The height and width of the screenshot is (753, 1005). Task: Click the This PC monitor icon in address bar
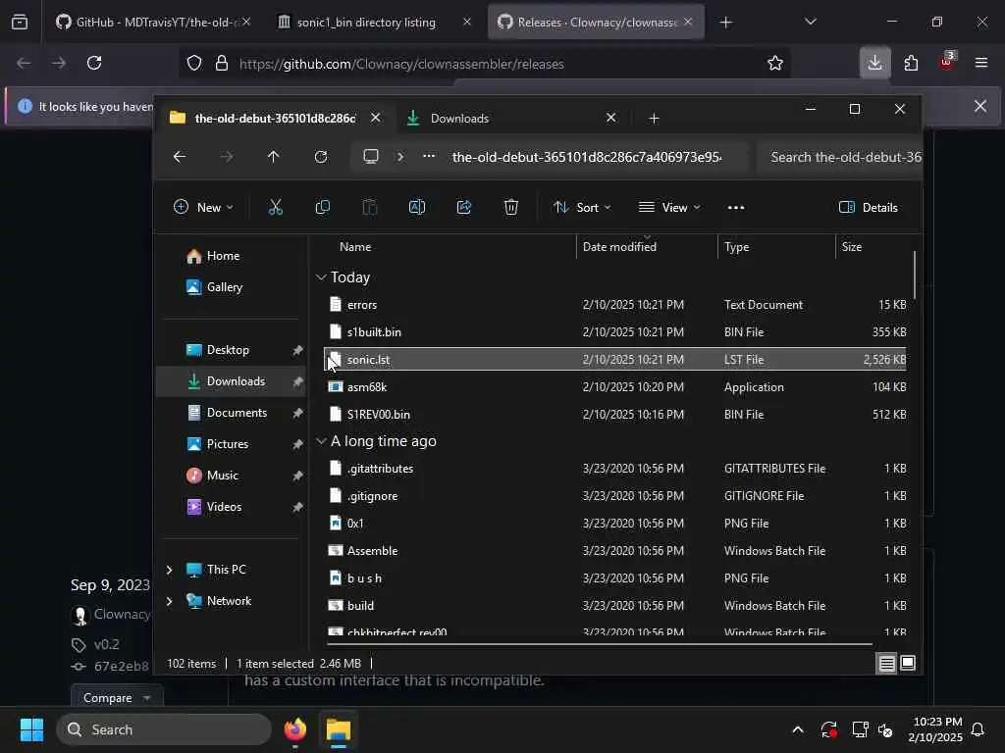pos(370,157)
